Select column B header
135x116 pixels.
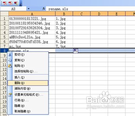tap(64, 14)
